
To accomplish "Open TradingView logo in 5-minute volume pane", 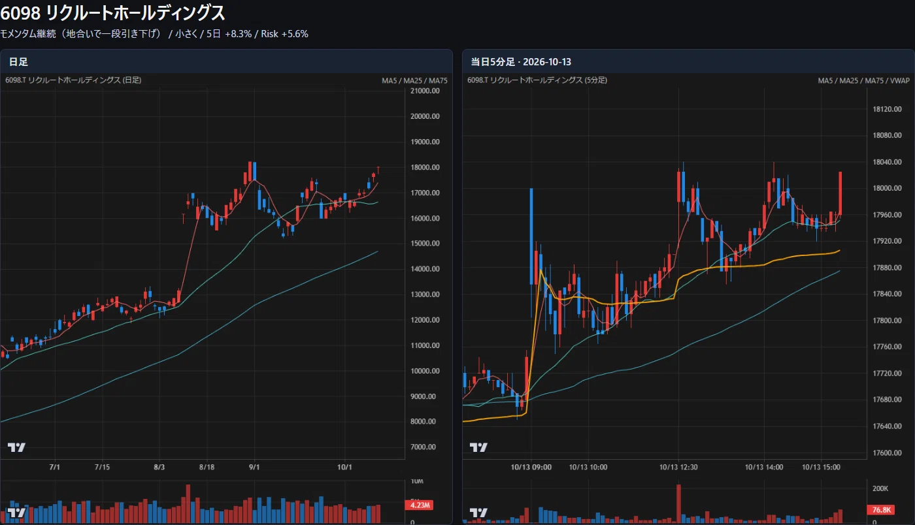I will pos(478,512).
